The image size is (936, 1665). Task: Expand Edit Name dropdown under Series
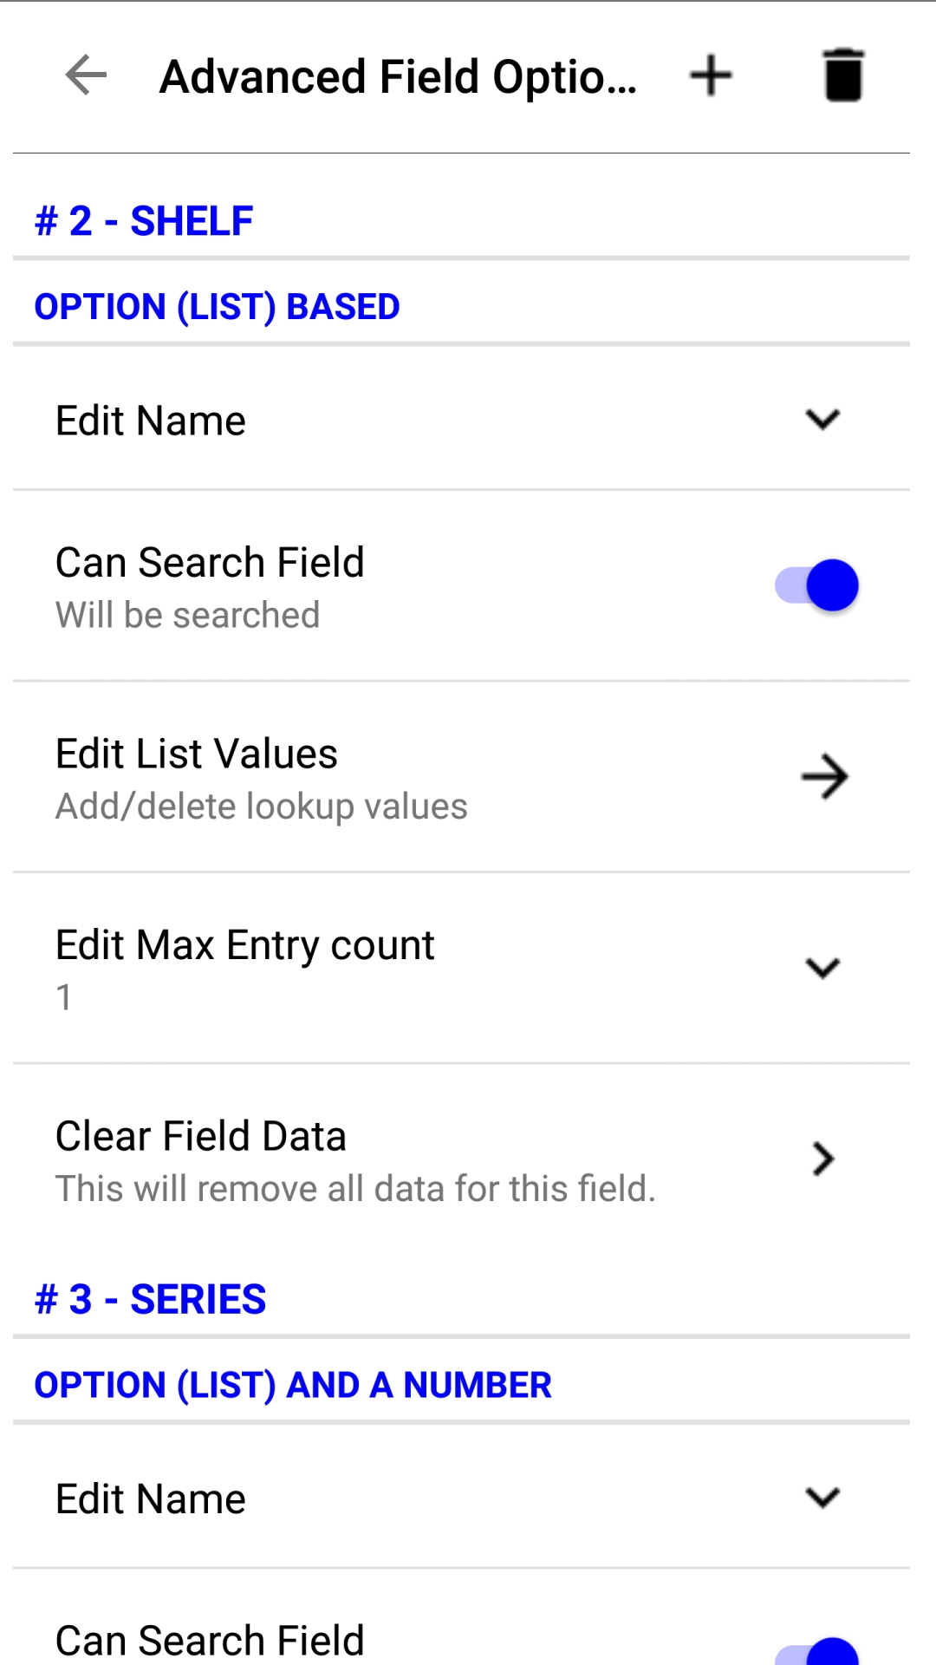click(822, 1498)
